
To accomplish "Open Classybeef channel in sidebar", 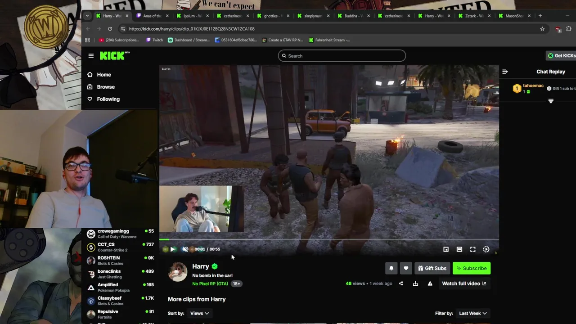I will (121, 301).
